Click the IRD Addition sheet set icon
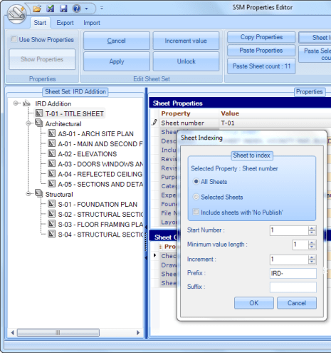 [x=26, y=103]
